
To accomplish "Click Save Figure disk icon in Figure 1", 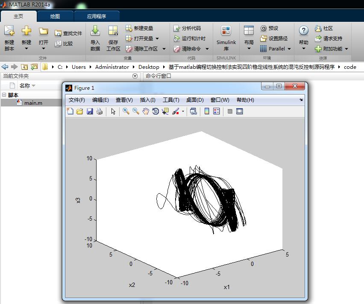I will point(90,111).
